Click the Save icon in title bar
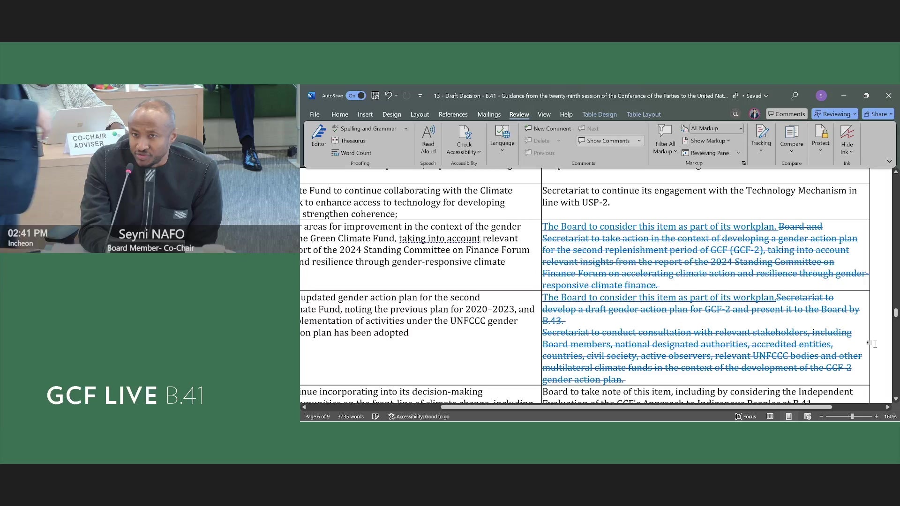The image size is (900, 506). [x=375, y=96]
